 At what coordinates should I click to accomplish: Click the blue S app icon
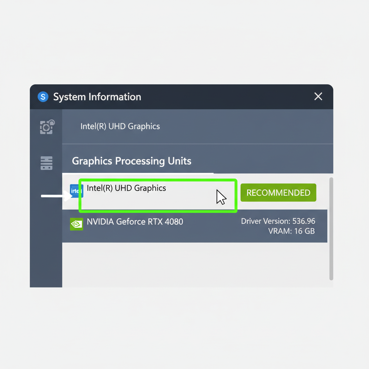pyautogui.click(x=43, y=97)
